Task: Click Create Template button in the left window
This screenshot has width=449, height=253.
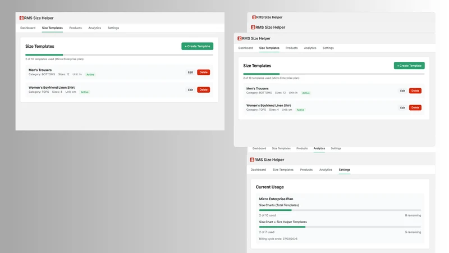Action: (x=198, y=46)
